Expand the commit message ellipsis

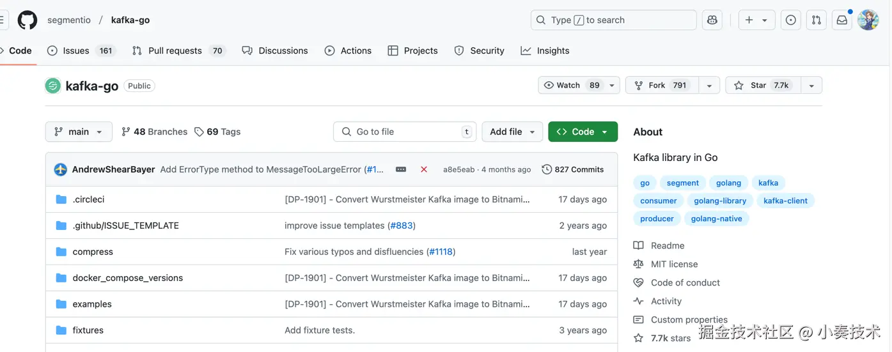pos(401,169)
